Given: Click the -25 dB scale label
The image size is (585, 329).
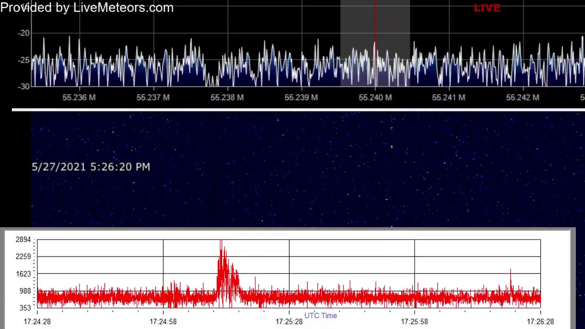Looking at the screenshot, I should pos(24,60).
